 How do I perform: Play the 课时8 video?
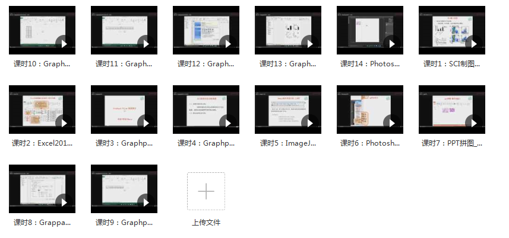tap(64, 202)
